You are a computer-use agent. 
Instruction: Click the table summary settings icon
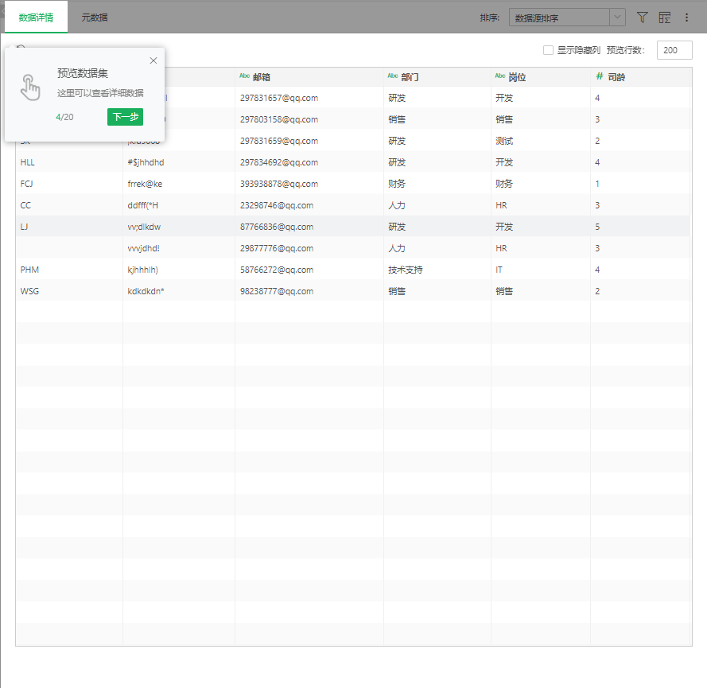665,17
